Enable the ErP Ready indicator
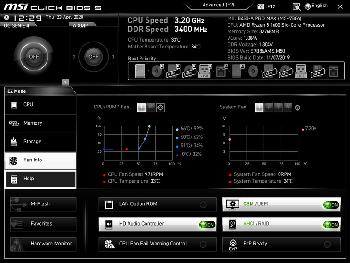This screenshot has height=263, width=350. click(x=327, y=245)
